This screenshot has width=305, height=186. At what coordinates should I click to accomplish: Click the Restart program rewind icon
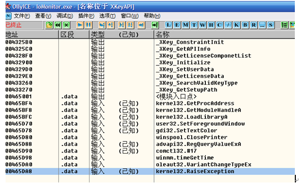58,25
